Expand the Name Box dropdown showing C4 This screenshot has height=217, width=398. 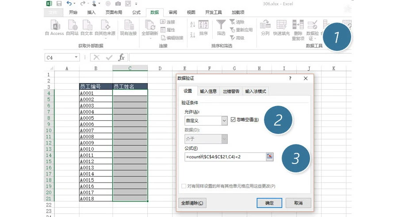[77, 57]
